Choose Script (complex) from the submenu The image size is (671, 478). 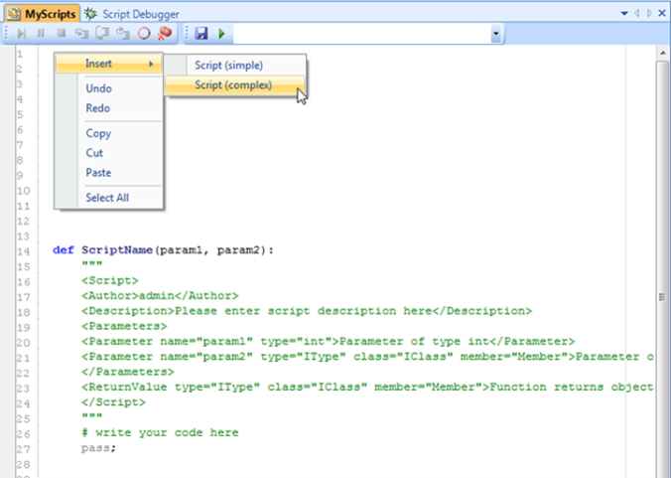click(235, 84)
